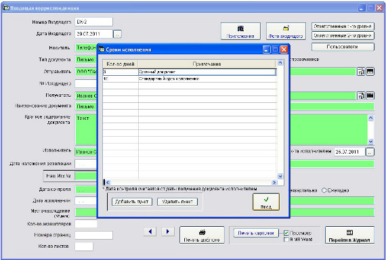This screenshot has width=386, height=260.
Task: Click the up arrow of the deadlines table scrollbar
Action: click(x=280, y=63)
